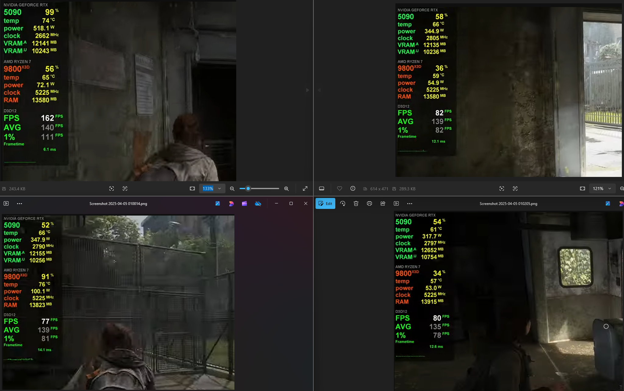Click the Edit button in the 010205.png window

point(325,203)
